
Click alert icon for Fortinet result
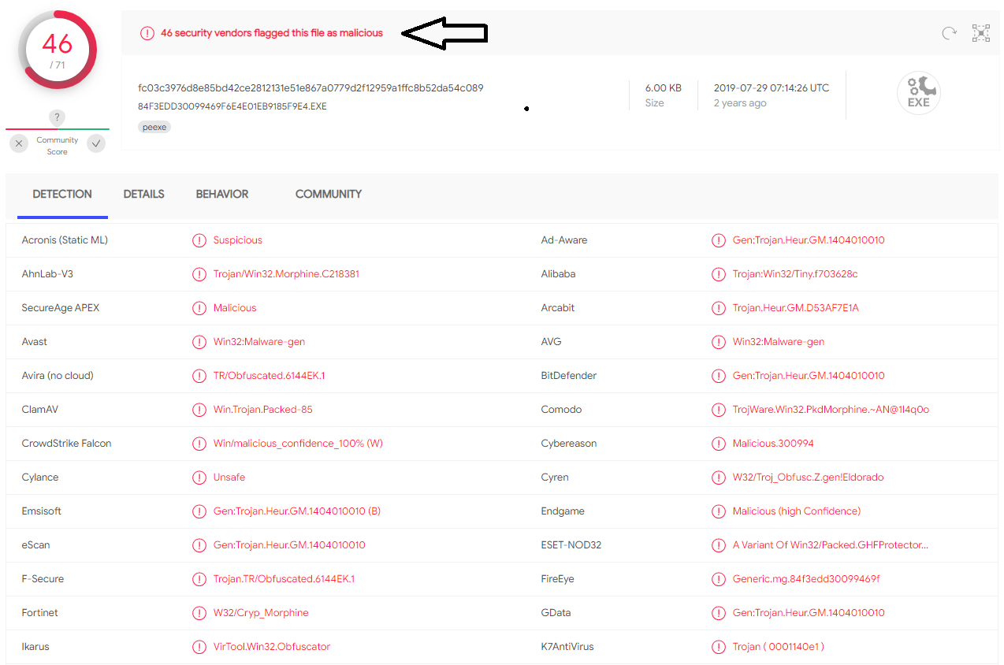click(x=199, y=613)
